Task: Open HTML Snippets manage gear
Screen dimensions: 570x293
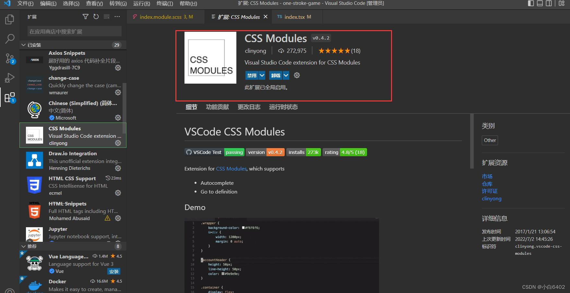Action: point(118,218)
